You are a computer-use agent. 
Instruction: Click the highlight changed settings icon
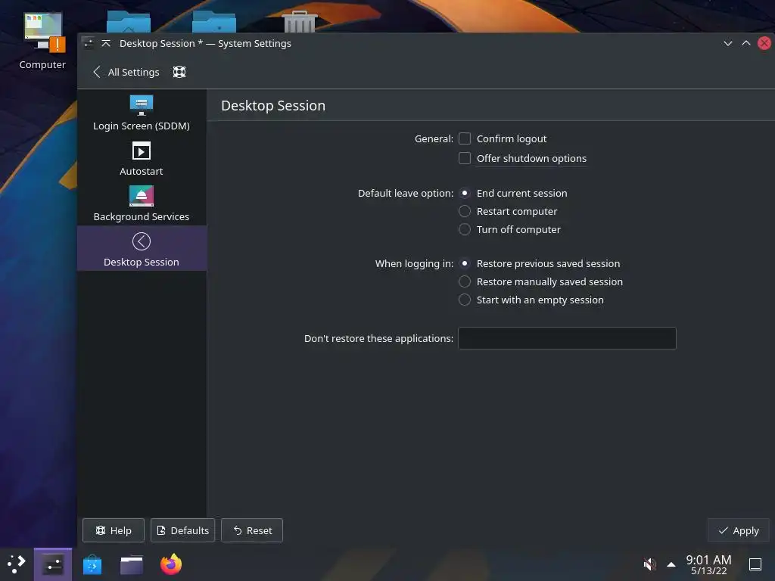point(179,72)
